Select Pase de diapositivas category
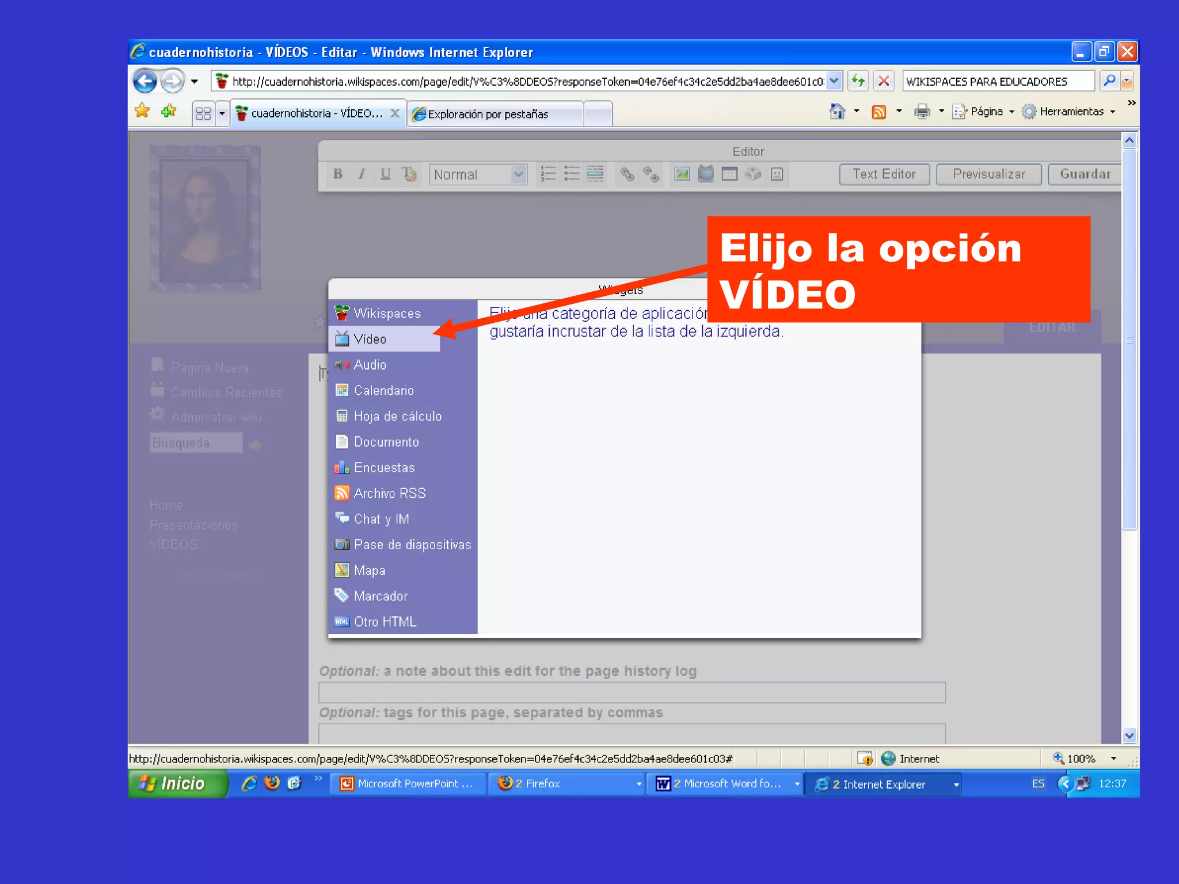The height and width of the screenshot is (884, 1179). click(x=402, y=544)
